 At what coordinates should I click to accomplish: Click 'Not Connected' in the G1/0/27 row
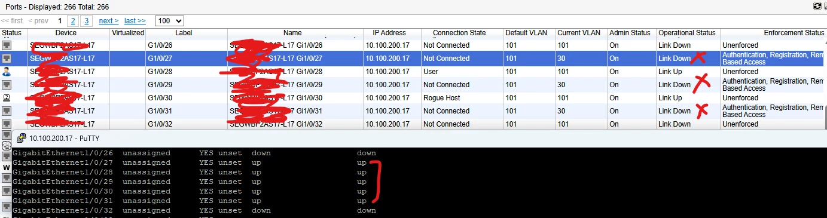[x=446, y=59]
